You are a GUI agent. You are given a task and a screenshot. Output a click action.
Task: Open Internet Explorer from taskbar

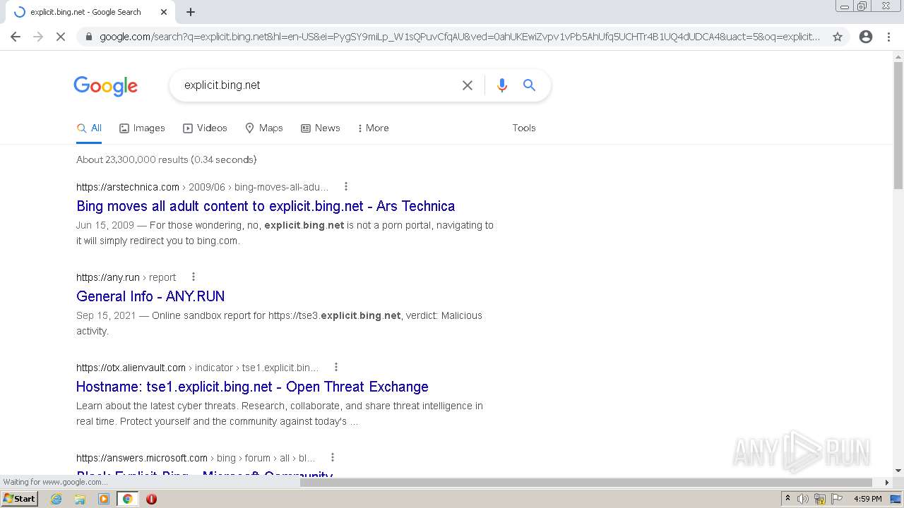(x=56, y=499)
